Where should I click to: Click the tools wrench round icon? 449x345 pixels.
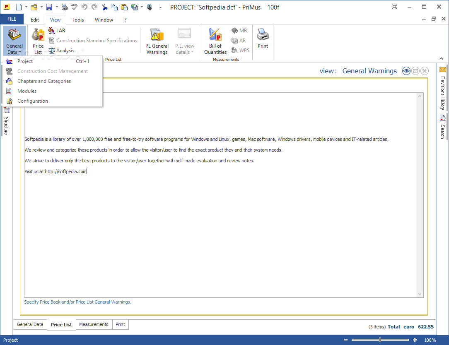pos(425,71)
